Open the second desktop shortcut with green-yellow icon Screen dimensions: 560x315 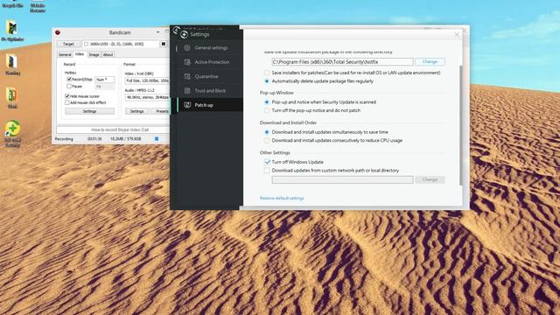[12, 31]
